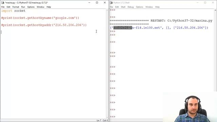This screenshot has width=217, height=122.
Task: Click the commented gethostbyname line
Action: click(x=40, y=18)
